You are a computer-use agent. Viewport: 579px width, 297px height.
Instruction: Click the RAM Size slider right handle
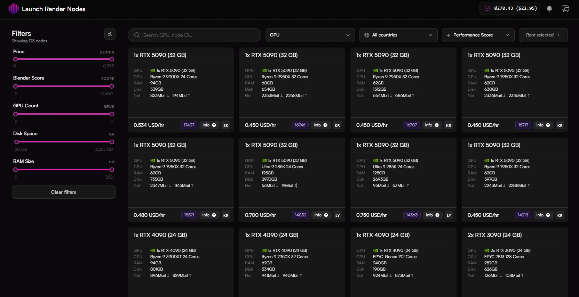(x=112, y=170)
